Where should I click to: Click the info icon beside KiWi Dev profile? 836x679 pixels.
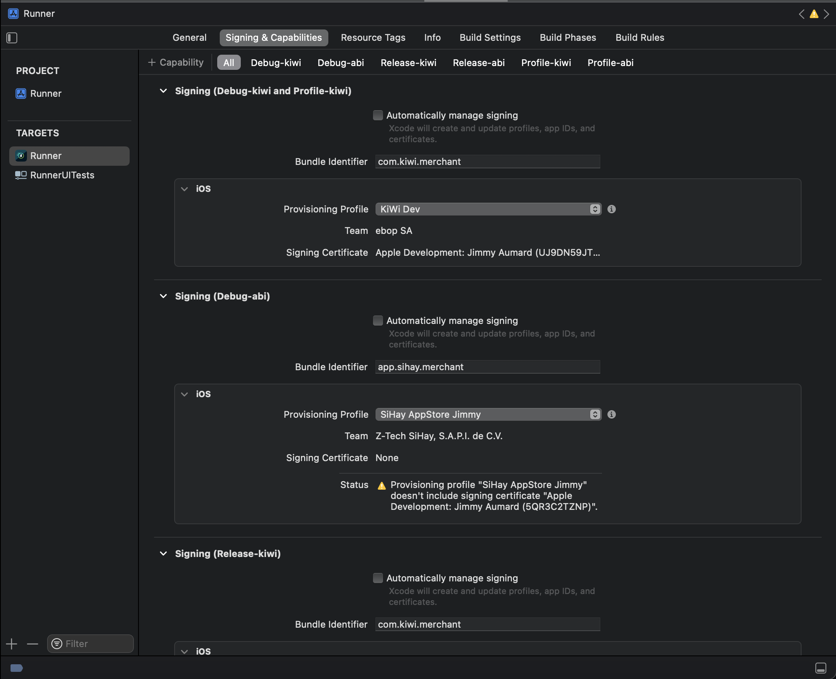pyautogui.click(x=612, y=209)
